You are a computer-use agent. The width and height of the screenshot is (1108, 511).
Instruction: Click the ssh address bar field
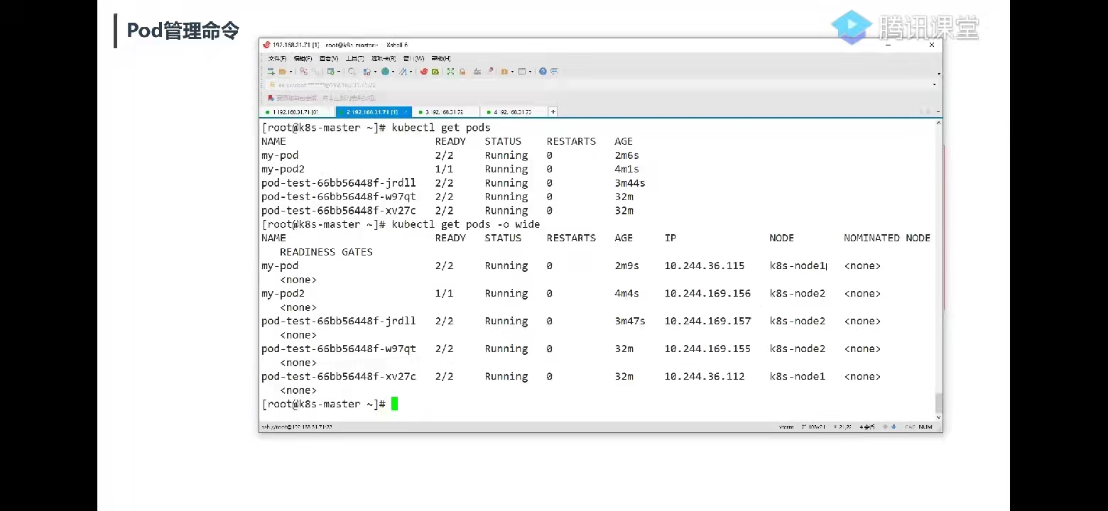coord(601,84)
